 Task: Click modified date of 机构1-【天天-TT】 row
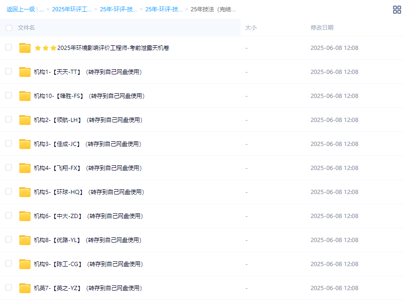click(x=335, y=72)
